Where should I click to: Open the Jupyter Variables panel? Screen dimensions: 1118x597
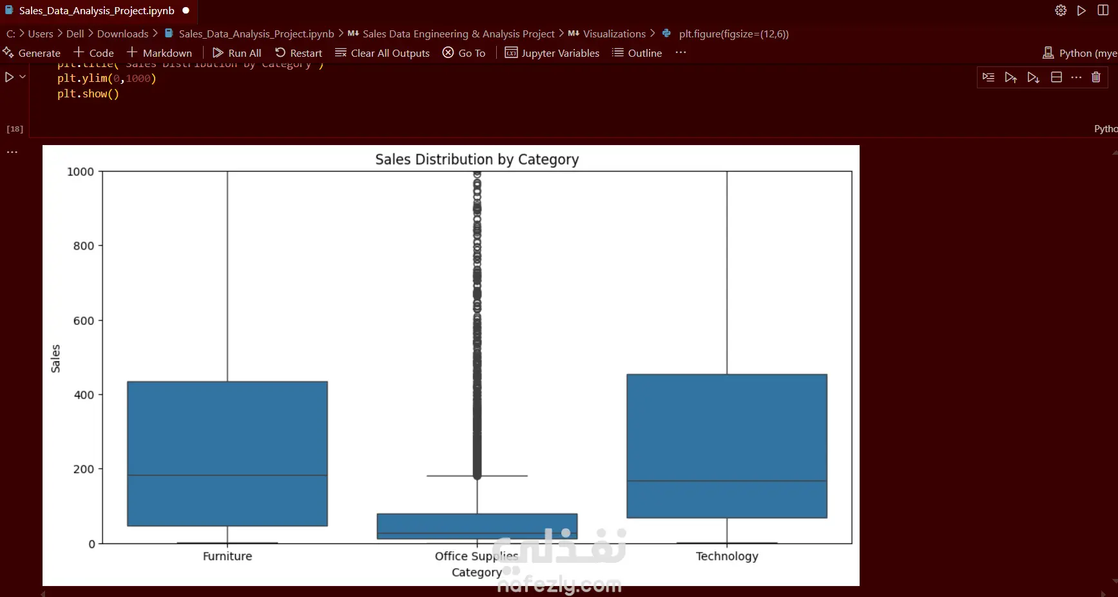552,53
